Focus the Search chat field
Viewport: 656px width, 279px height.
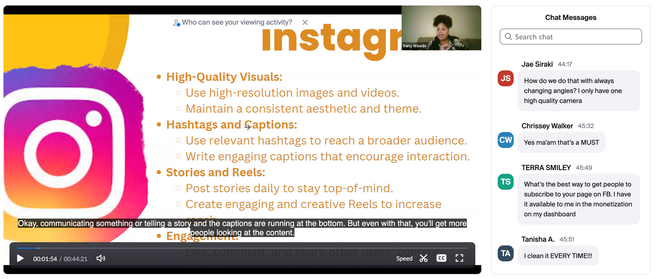(x=571, y=37)
